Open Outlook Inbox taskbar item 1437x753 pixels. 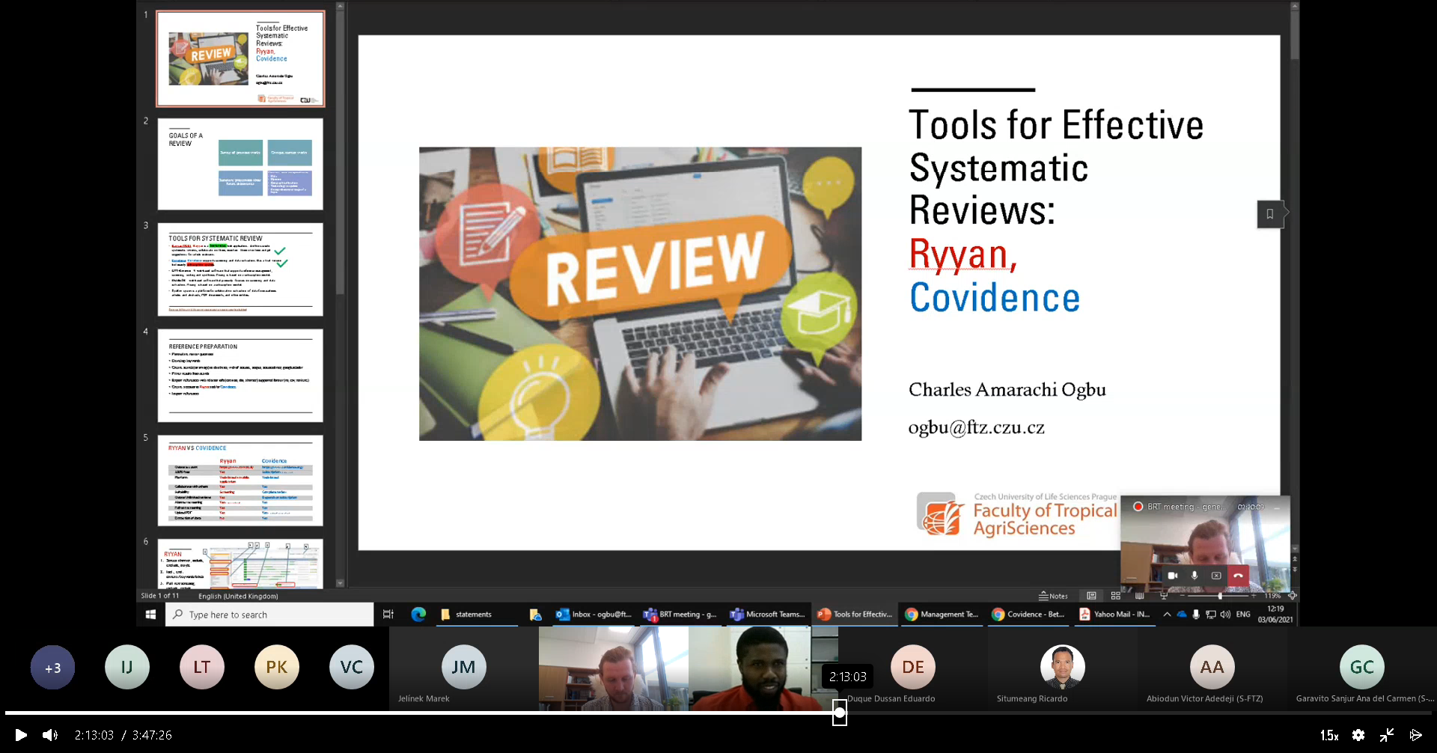pyautogui.click(x=594, y=615)
